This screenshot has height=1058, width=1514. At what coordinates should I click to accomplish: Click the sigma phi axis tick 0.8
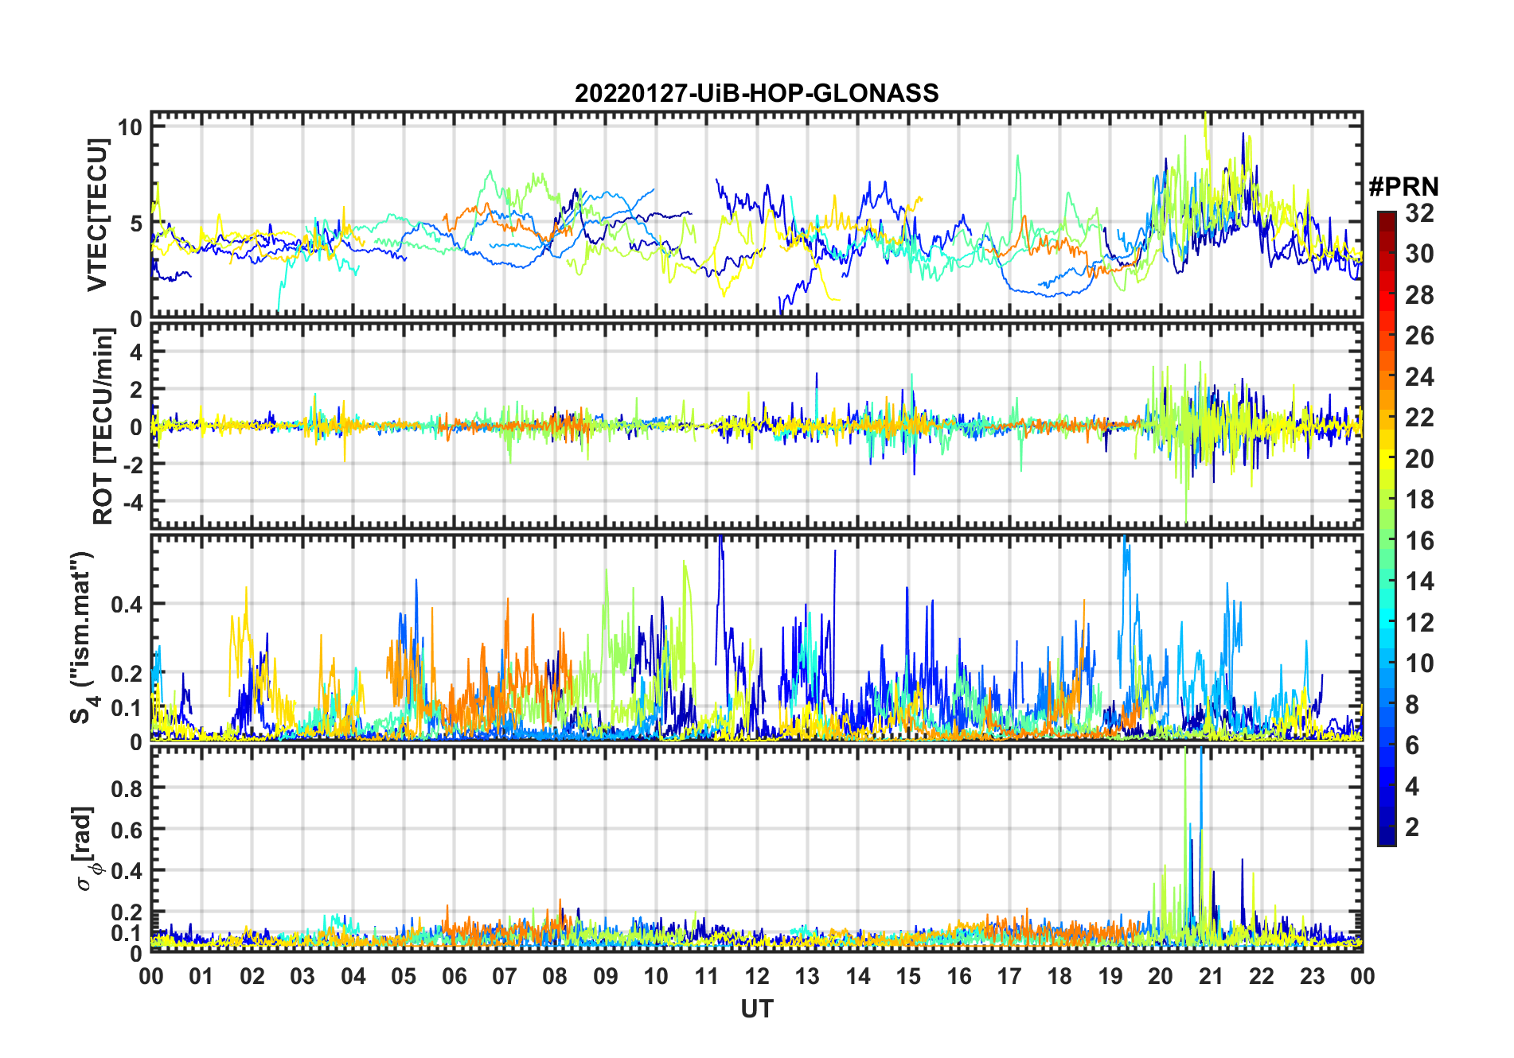click(x=127, y=788)
